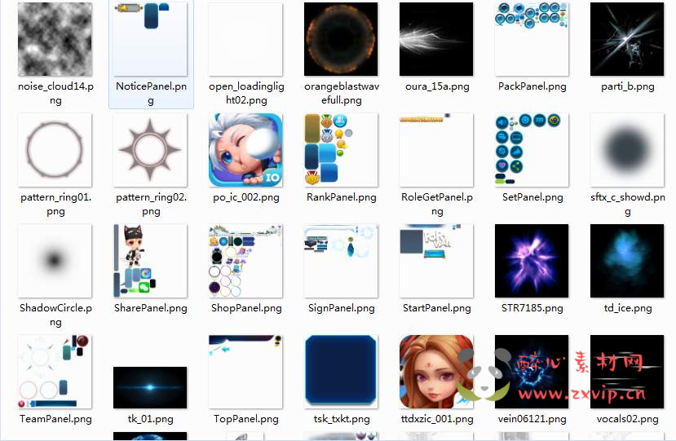676x441 pixels.
Task: Select the tsk_txkt.png blue frame
Action: pyautogui.click(x=341, y=372)
